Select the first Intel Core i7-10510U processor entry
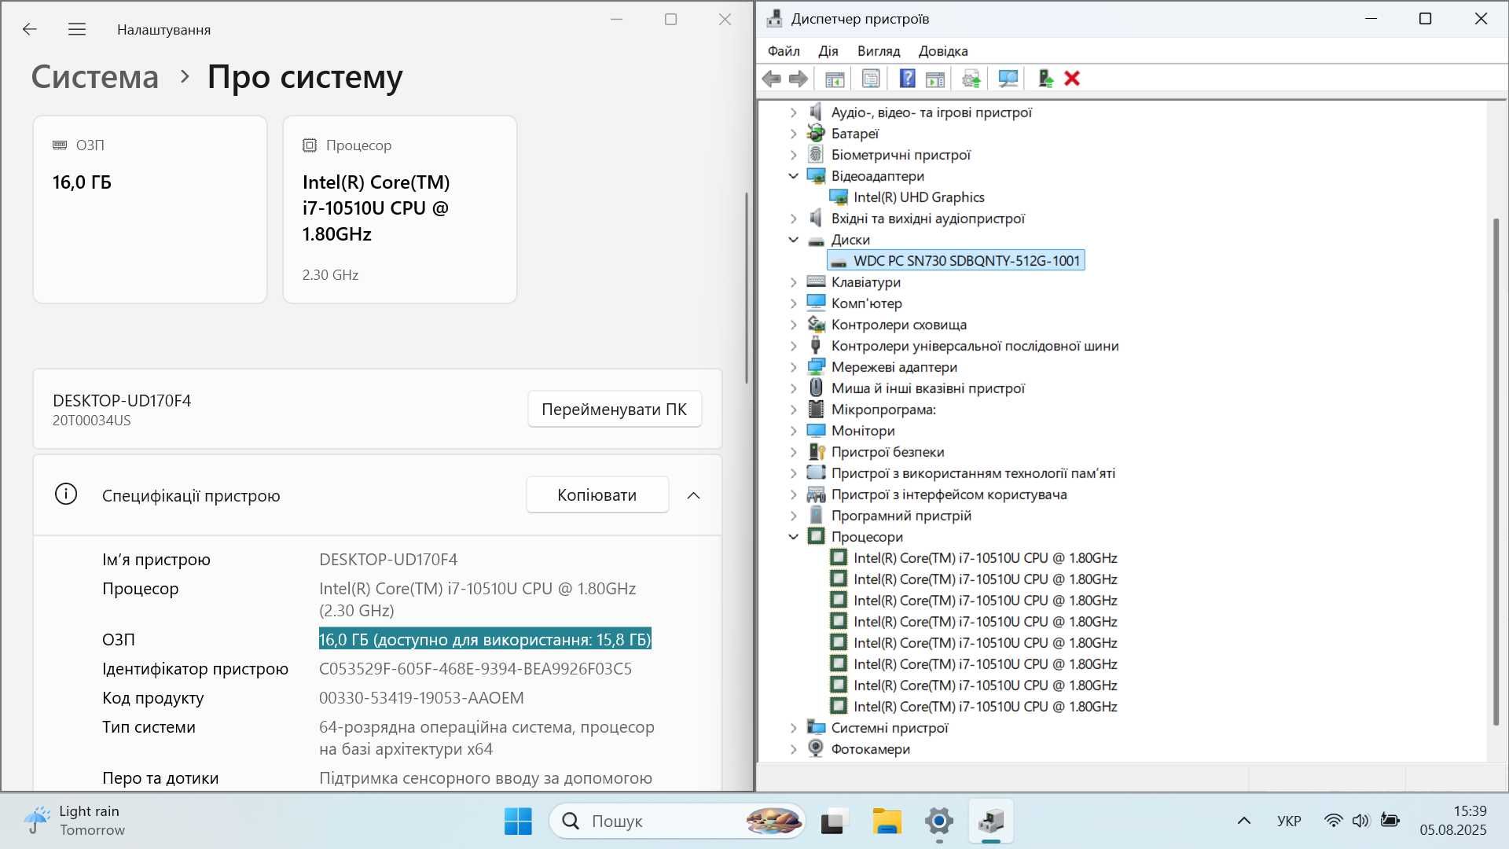This screenshot has height=849, width=1509. coord(974,558)
